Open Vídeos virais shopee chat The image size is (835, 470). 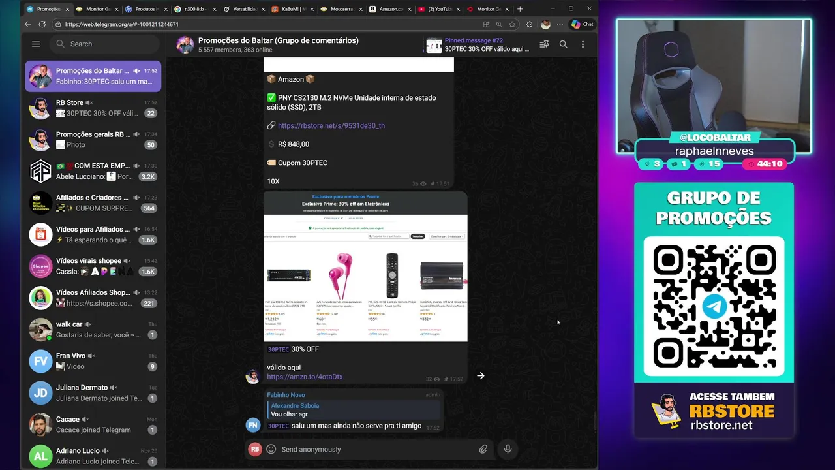[x=93, y=266]
